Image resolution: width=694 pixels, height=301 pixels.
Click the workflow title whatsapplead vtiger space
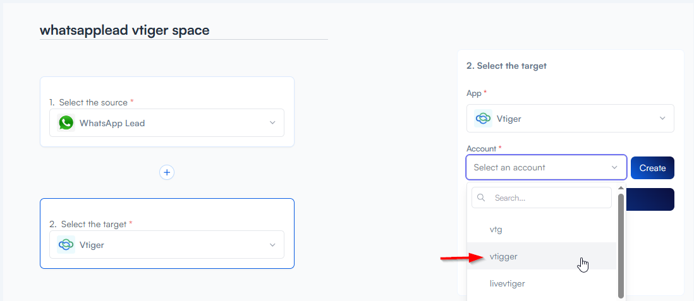[x=125, y=30]
